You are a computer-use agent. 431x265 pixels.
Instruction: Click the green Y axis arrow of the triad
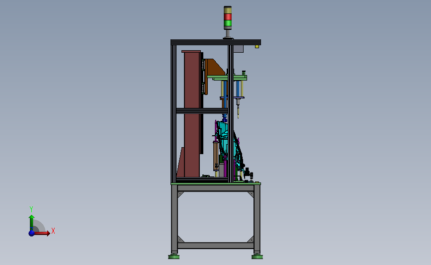pos(32,223)
